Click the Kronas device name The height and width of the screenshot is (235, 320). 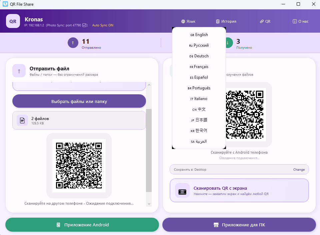point(34,19)
